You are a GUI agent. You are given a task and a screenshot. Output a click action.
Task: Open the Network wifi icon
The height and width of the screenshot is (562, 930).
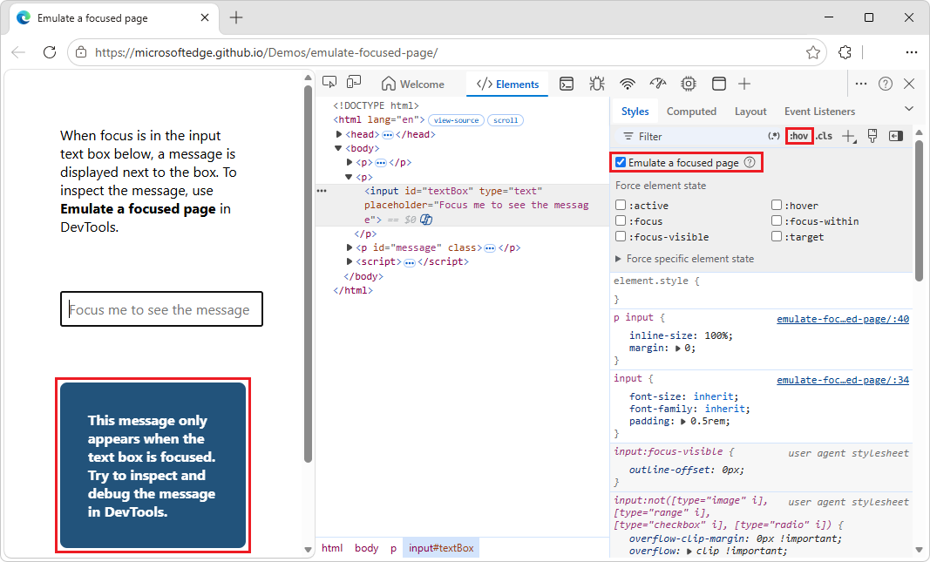pyautogui.click(x=628, y=85)
